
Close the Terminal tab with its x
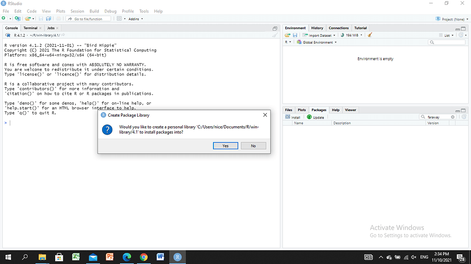(x=40, y=28)
